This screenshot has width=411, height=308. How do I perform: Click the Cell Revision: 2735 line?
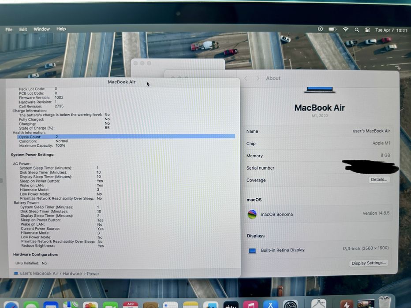41,106
